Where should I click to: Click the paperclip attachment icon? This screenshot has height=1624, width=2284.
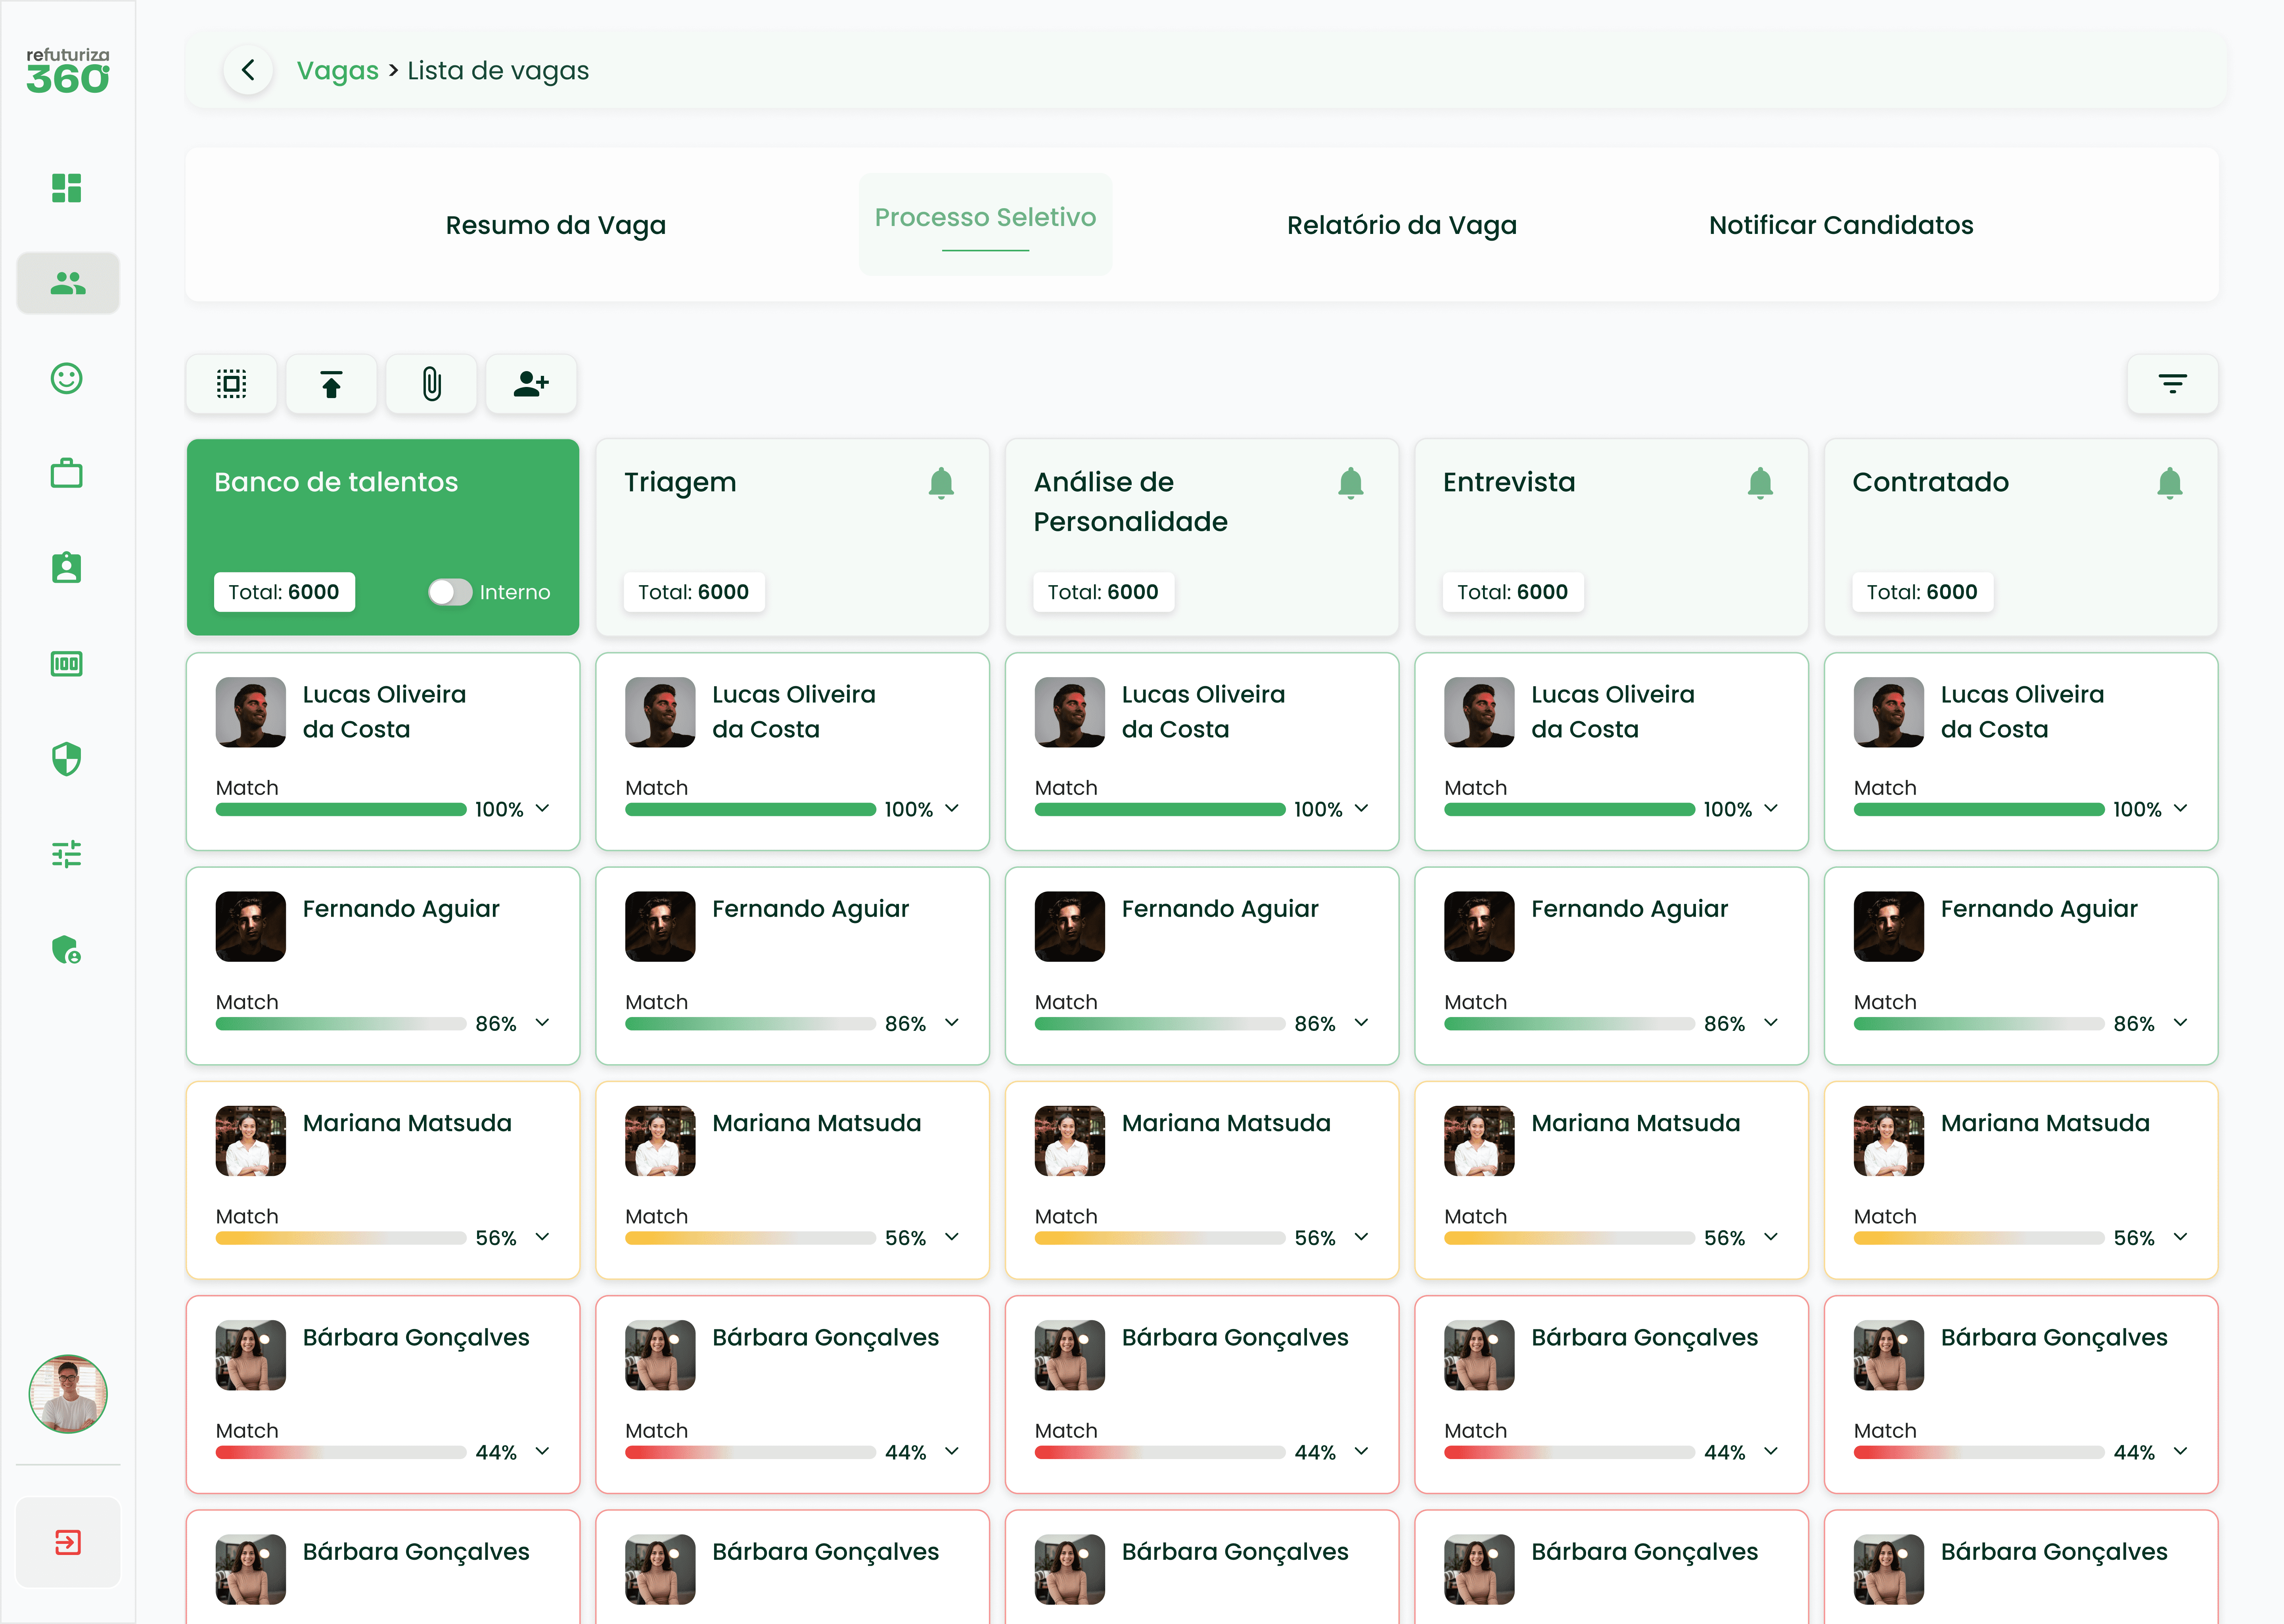(431, 384)
